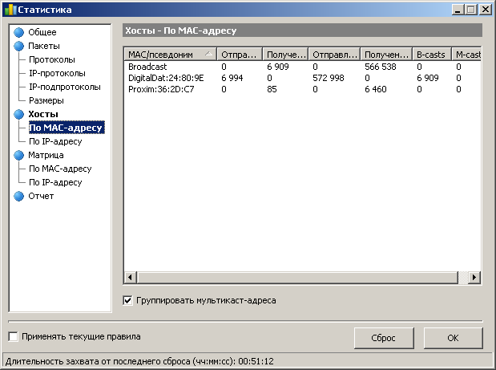The width and height of the screenshot is (496, 370).
Task: Click the capture duration status bar text
Action: [x=139, y=361]
